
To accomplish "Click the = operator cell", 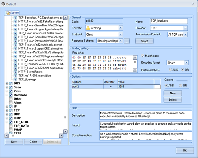I will tap(111, 86).
